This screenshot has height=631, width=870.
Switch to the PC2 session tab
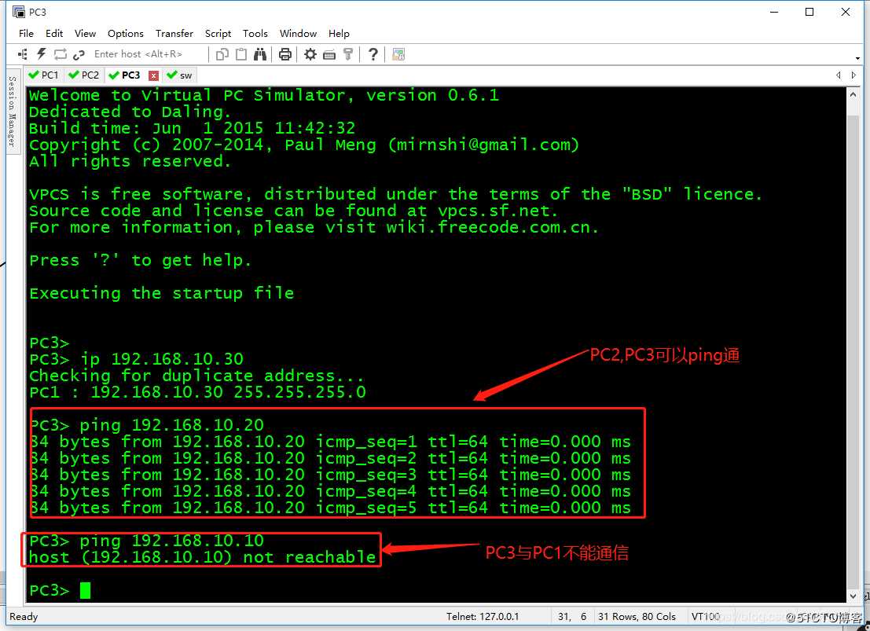click(x=84, y=75)
